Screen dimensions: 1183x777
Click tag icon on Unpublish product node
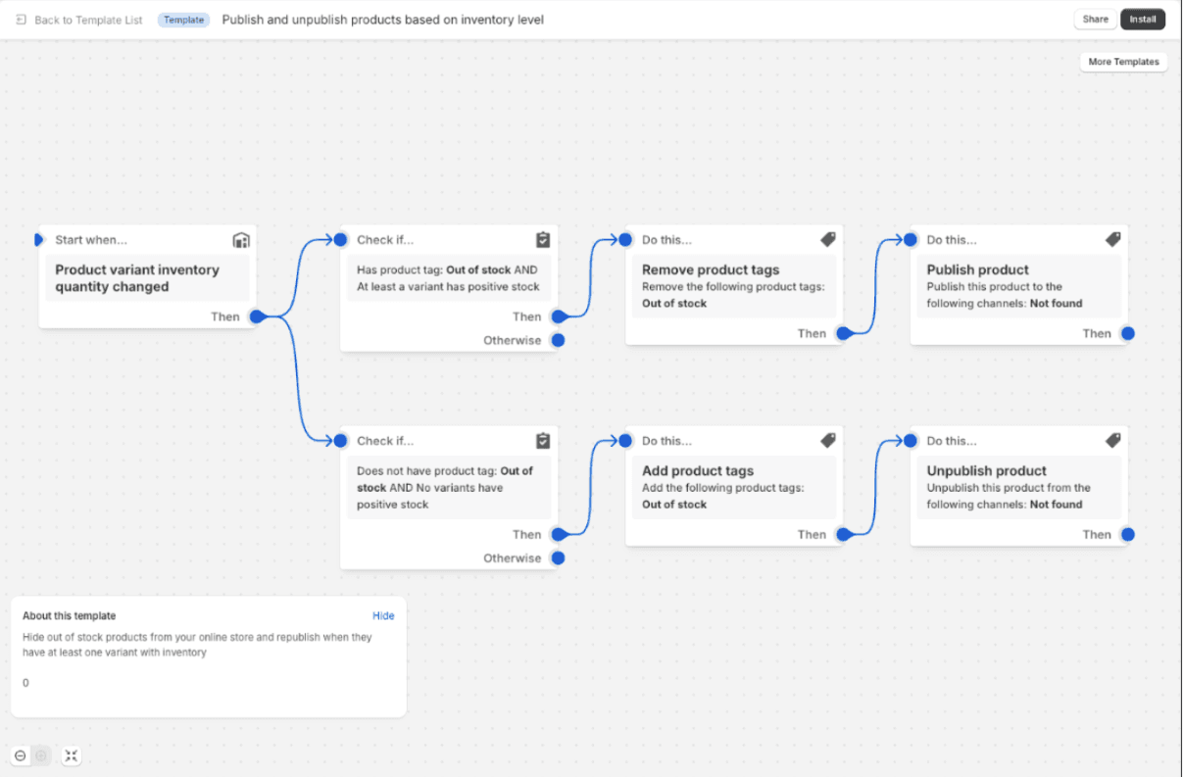(x=1112, y=441)
